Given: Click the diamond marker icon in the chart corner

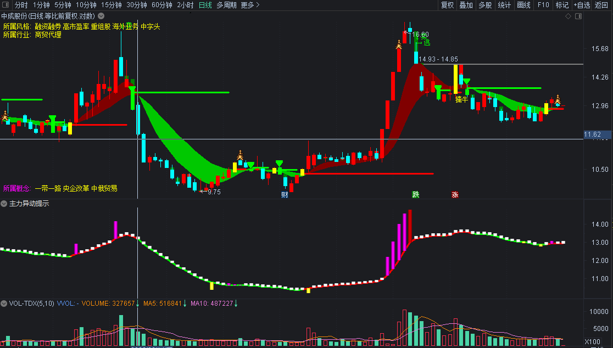Looking at the screenshot, I should 569,16.
